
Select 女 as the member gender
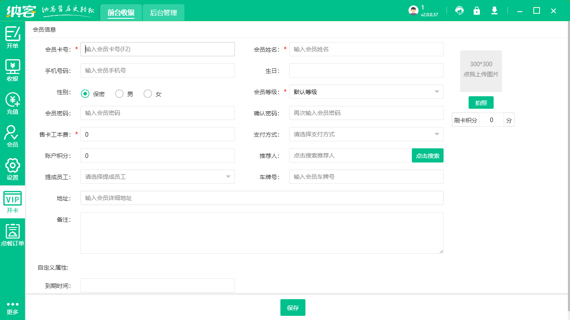147,94
